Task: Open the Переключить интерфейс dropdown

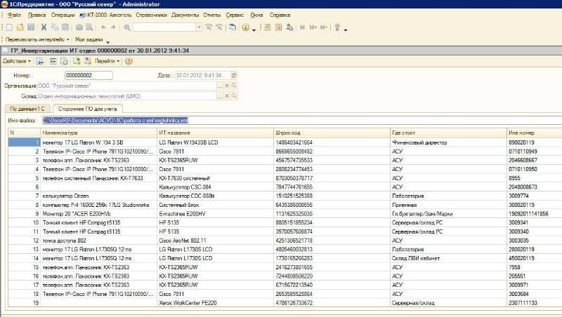Action: tap(37, 40)
